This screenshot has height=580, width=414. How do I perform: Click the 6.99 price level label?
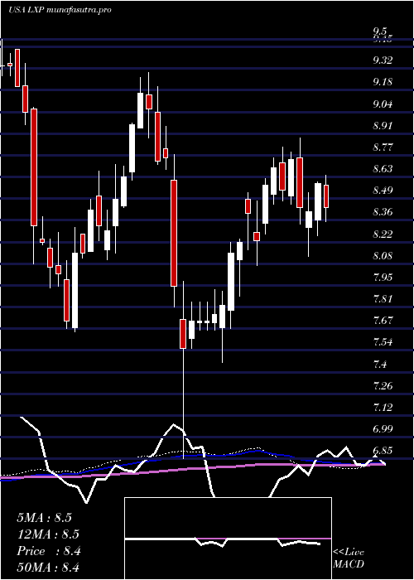click(x=383, y=429)
